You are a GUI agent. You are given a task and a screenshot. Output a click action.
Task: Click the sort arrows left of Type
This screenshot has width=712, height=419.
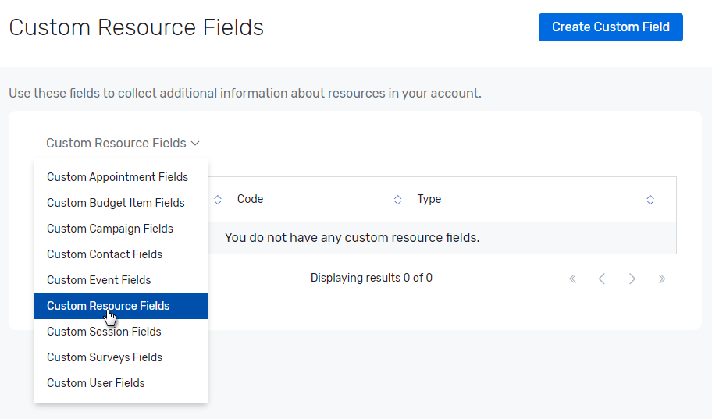(398, 200)
